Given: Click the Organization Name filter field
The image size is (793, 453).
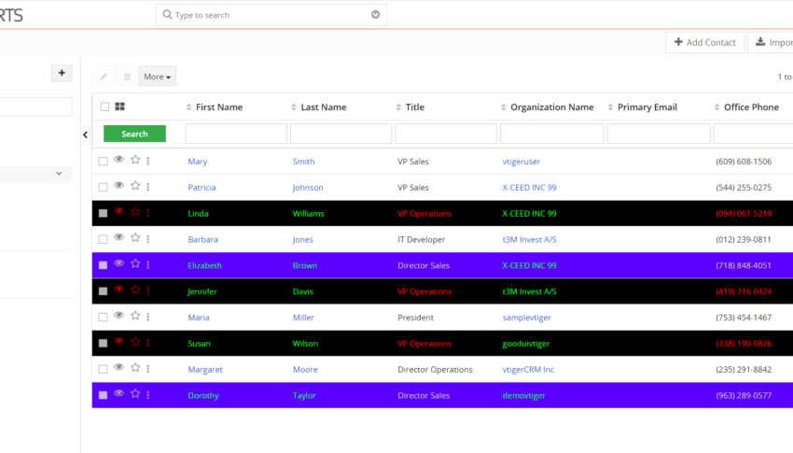Looking at the screenshot, I should pos(551,134).
